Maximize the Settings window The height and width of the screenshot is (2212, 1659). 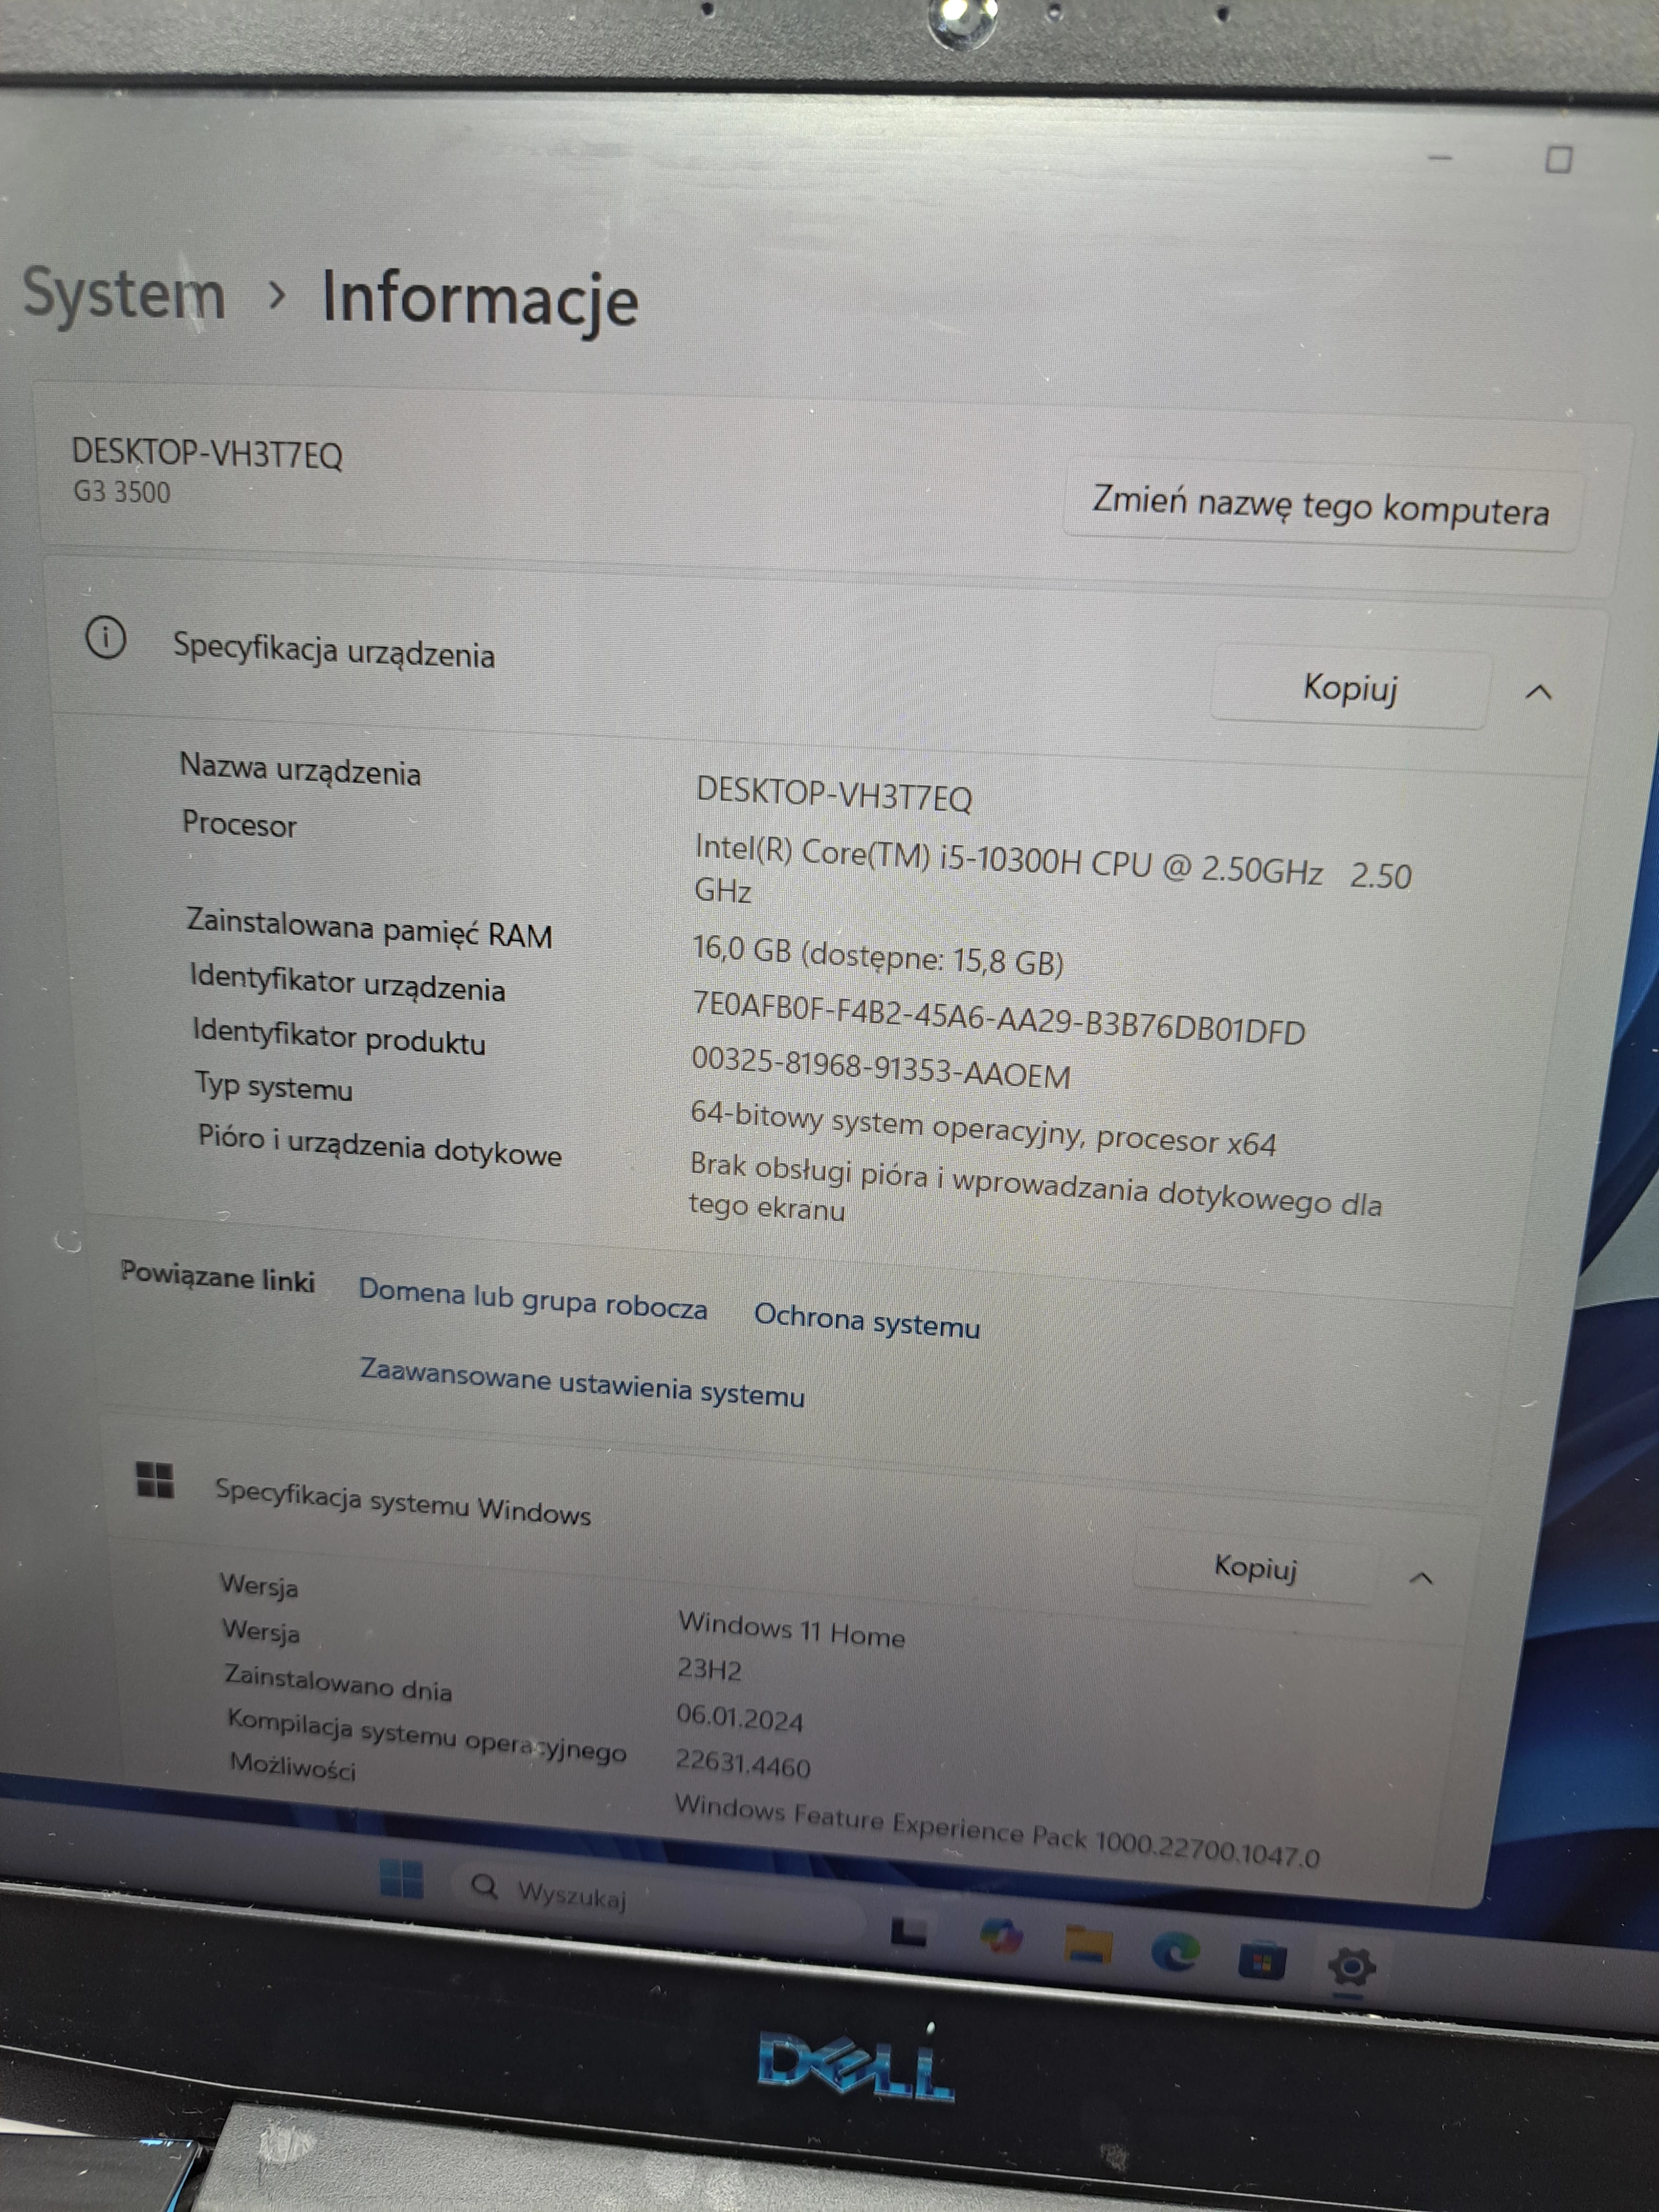click(1559, 159)
